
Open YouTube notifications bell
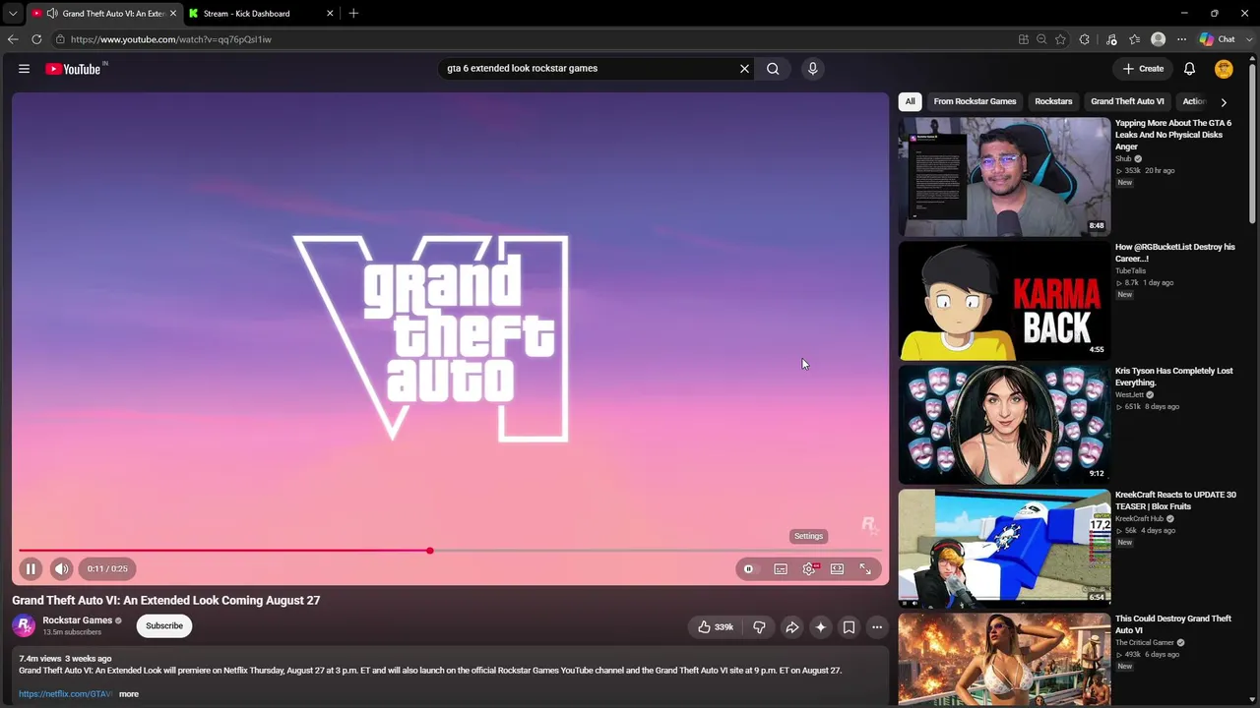pos(1189,69)
